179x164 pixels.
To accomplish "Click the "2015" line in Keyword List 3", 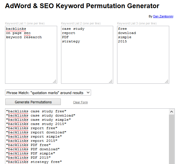I will click(122, 41).
